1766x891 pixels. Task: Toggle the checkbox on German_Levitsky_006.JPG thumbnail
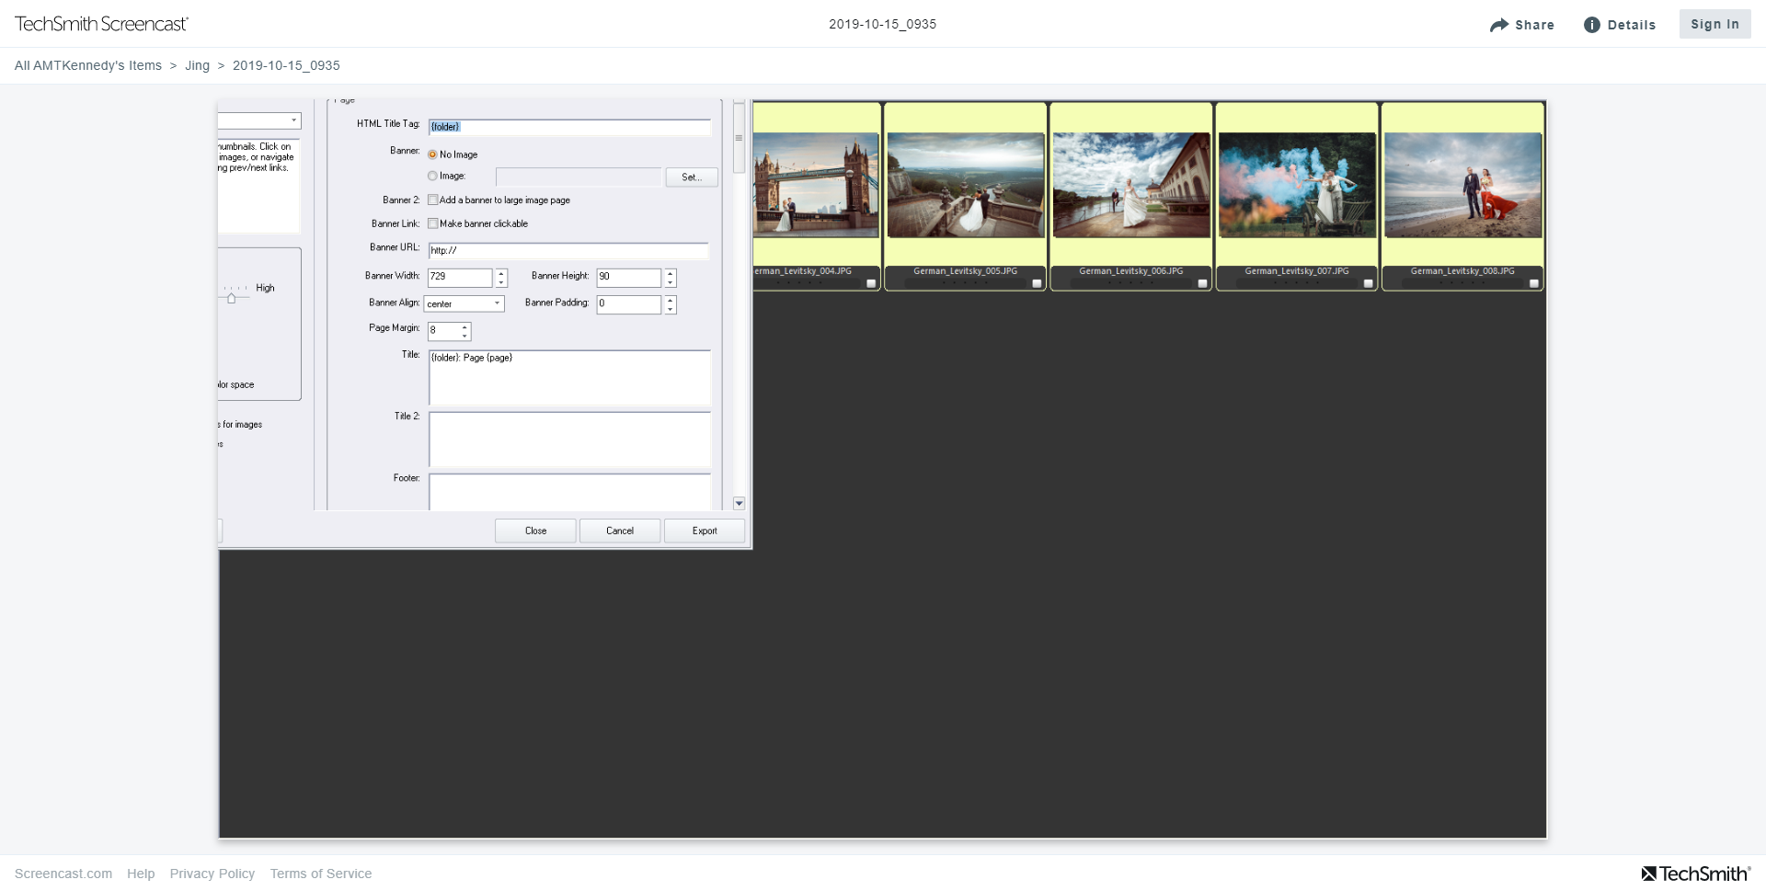(1202, 283)
